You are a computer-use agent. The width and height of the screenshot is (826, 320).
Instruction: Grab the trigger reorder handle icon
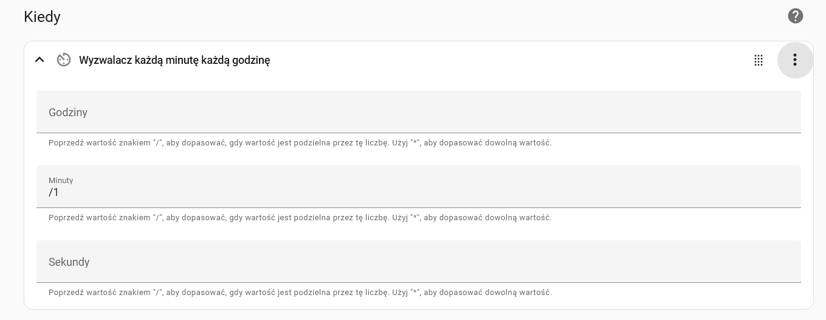[x=759, y=60]
